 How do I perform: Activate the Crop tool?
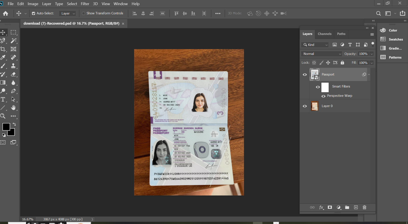(3, 49)
